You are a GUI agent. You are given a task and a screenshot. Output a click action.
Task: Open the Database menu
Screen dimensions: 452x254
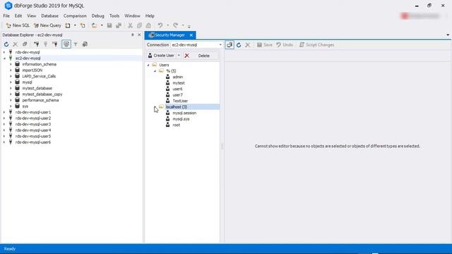(x=49, y=16)
